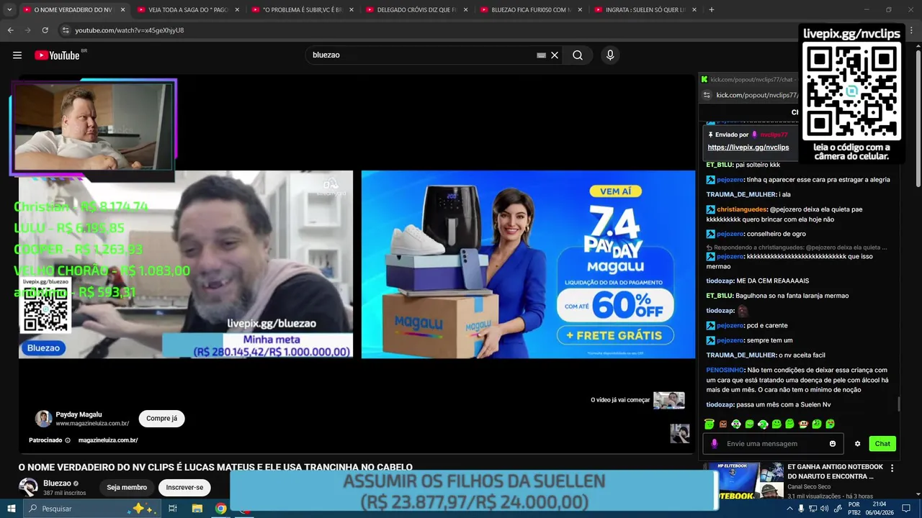The height and width of the screenshot is (518, 922).
Task: Open the YouTube guide hamburger menu
Action: click(17, 55)
